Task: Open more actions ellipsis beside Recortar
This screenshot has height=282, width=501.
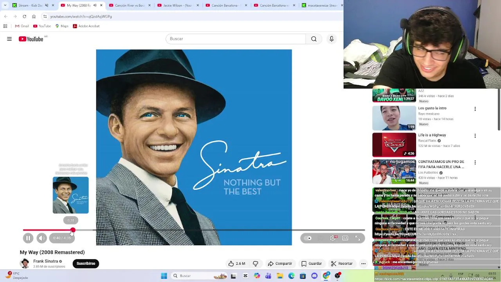Action: coord(363,264)
